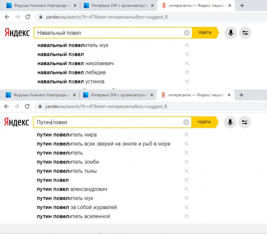The image size is (267, 234).
Task: Choose the two-word suggestion 'путин павел'
Action: 53,180
